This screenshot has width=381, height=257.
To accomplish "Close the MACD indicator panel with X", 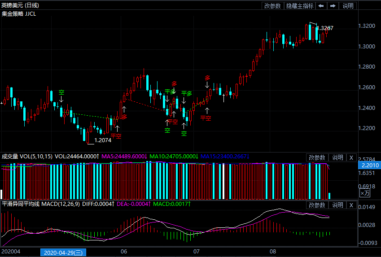I will coord(351,205).
